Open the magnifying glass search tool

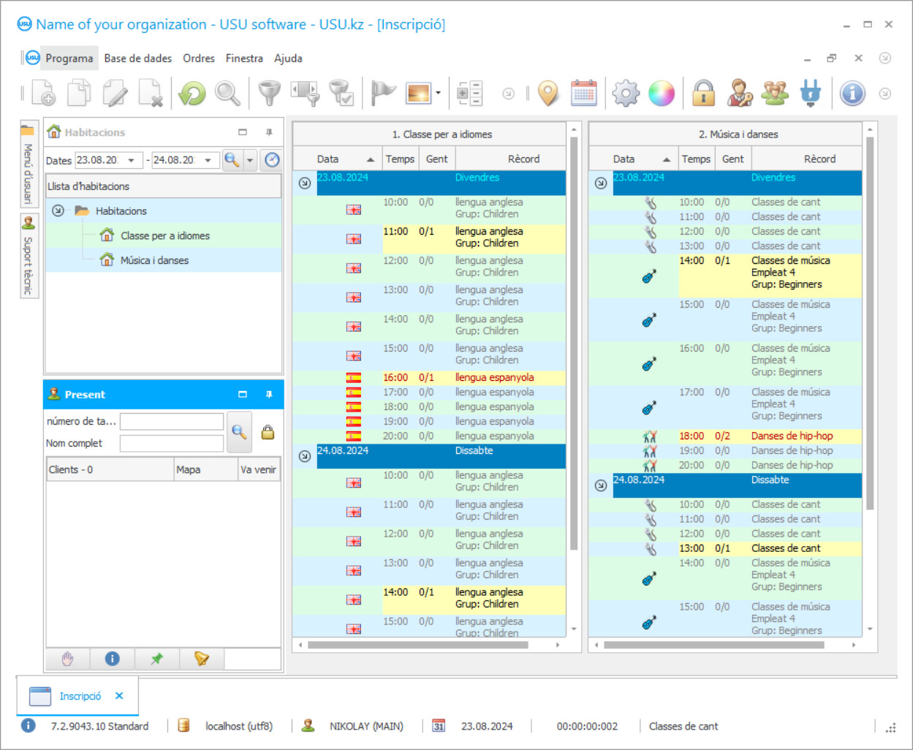227,94
